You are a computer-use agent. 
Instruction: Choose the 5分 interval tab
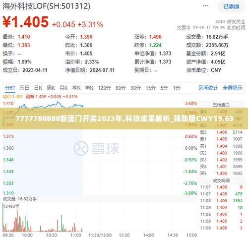[164, 88]
